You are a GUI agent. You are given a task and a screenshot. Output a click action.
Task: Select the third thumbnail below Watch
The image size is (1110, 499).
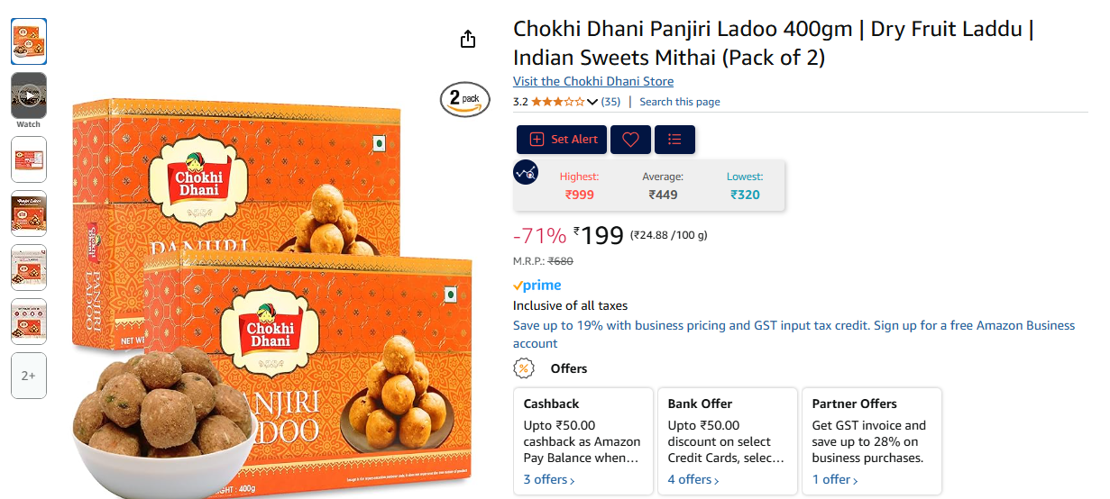(x=29, y=268)
